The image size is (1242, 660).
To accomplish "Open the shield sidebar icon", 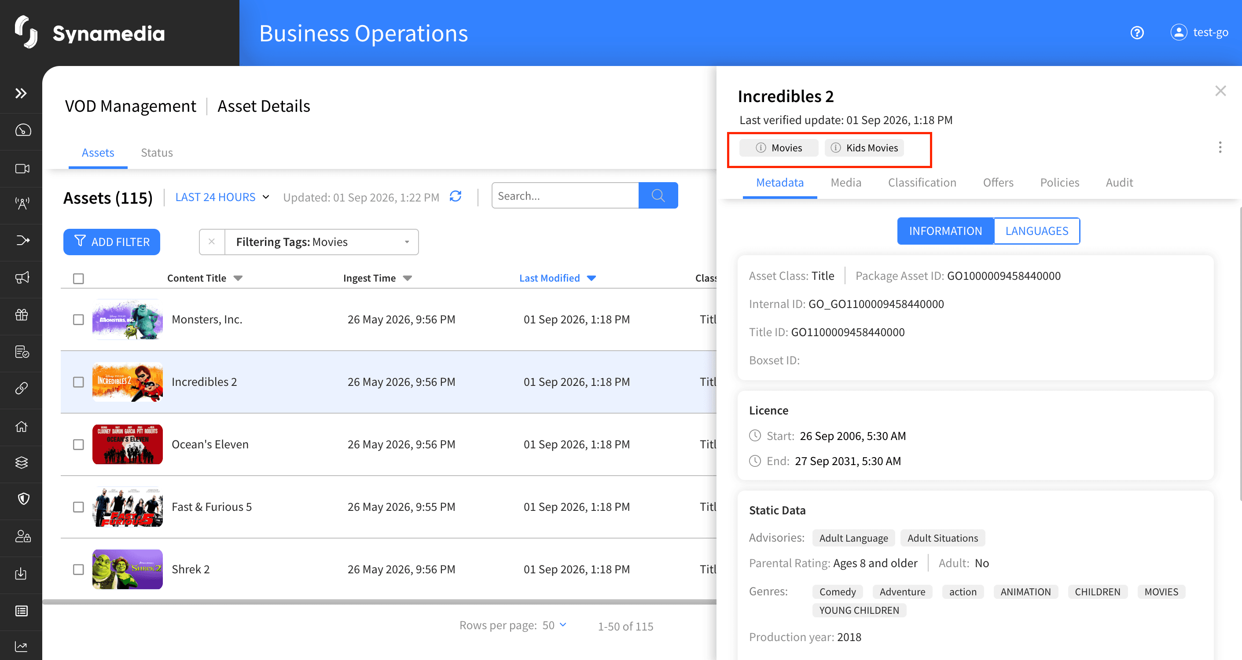I will tap(23, 499).
